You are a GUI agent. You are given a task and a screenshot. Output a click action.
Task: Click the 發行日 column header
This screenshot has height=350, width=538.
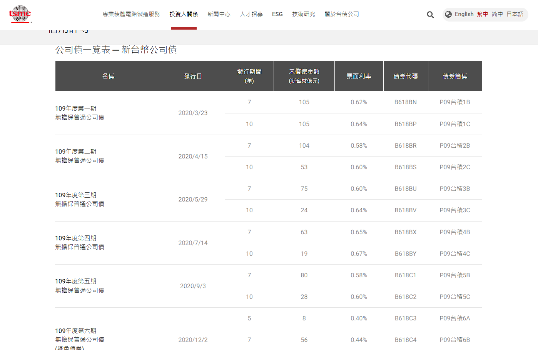193,76
